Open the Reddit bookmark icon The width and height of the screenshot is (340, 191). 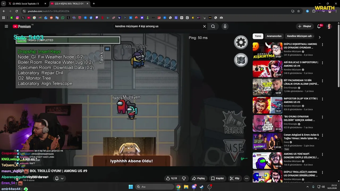[51, 18]
